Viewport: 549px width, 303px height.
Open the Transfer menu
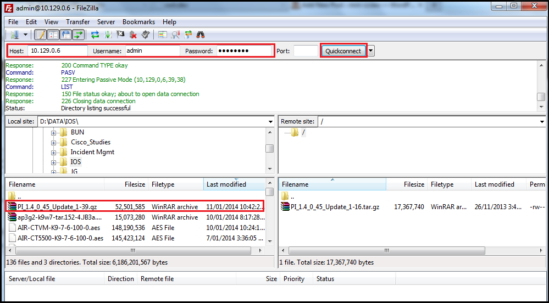(77, 22)
